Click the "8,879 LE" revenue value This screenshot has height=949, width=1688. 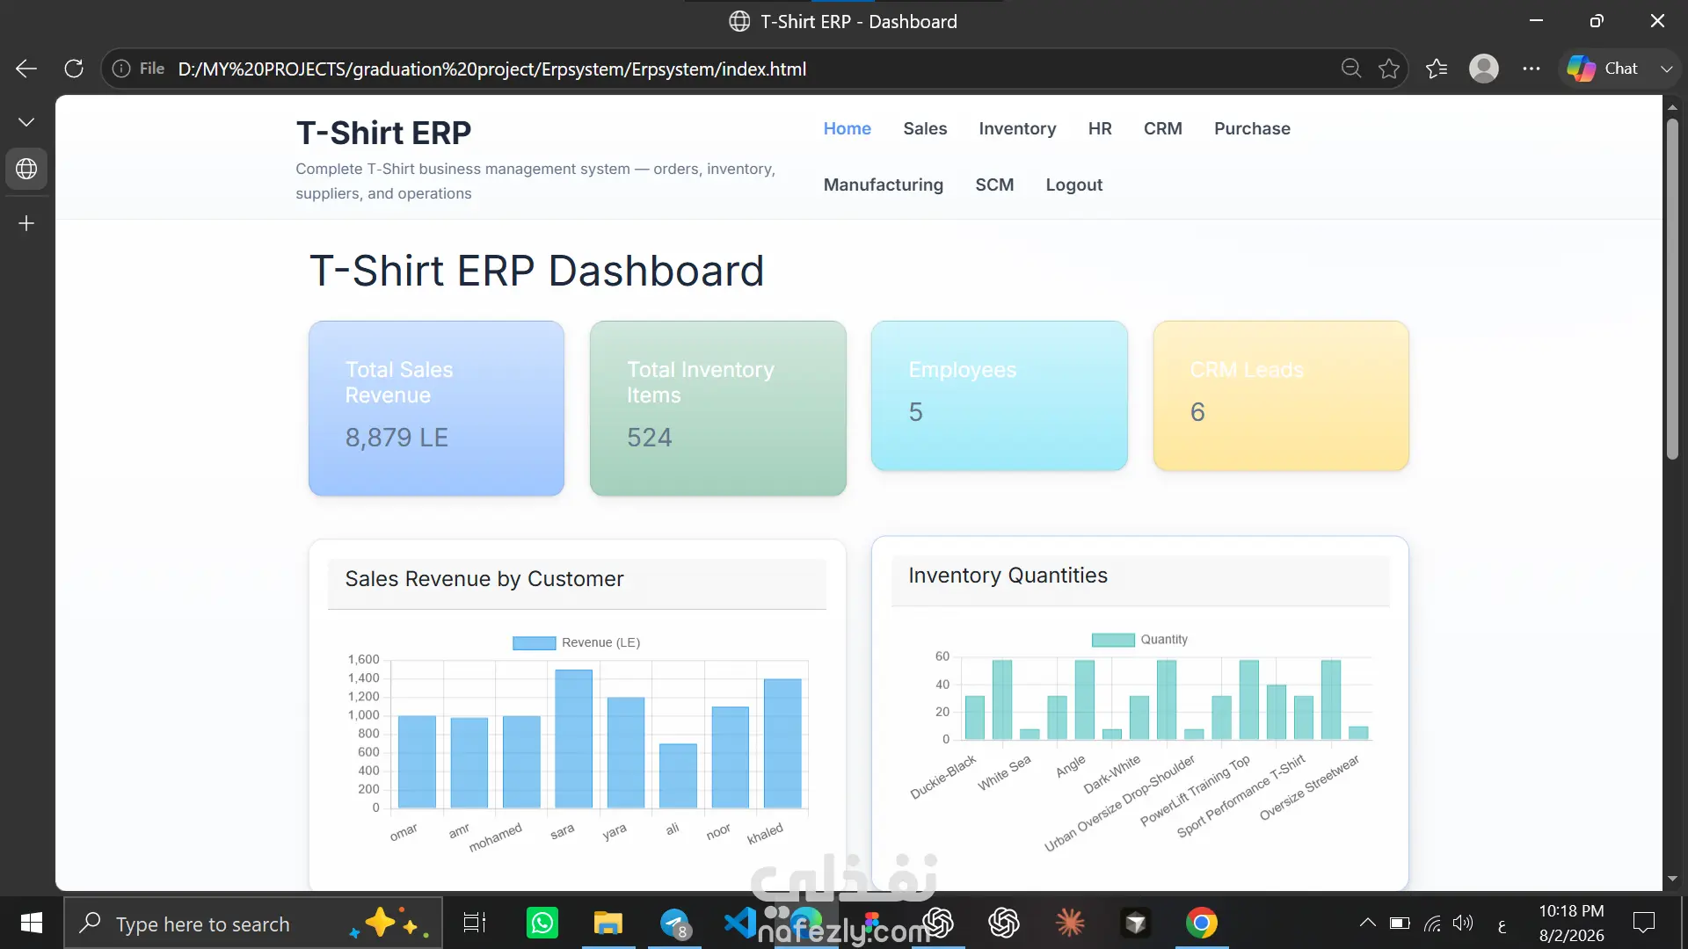coord(397,438)
